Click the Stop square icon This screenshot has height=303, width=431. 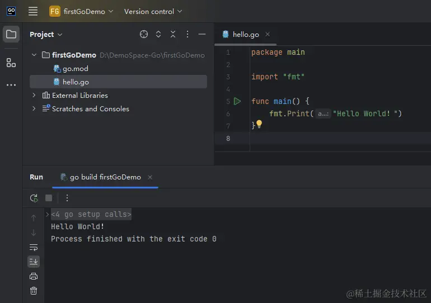49,198
